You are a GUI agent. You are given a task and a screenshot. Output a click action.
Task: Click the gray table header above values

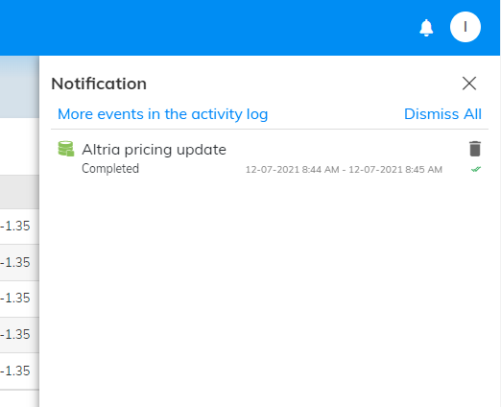click(19, 192)
